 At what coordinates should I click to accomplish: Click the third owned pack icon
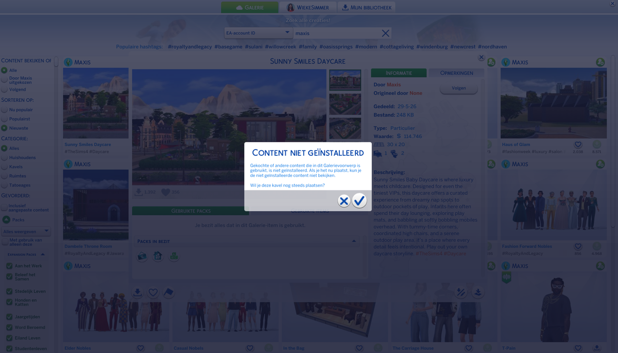pyautogui.click(x=174, y=256)
